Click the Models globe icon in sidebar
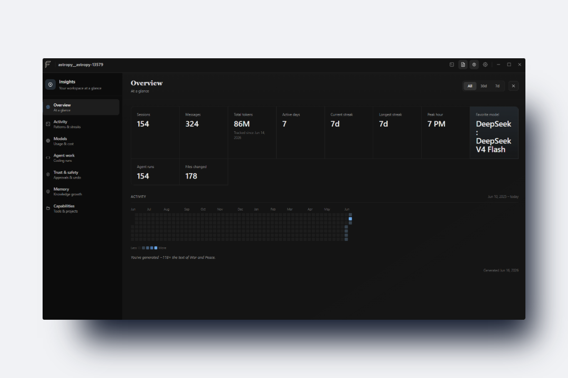This screenshot has height=378, width=568. 48,141
